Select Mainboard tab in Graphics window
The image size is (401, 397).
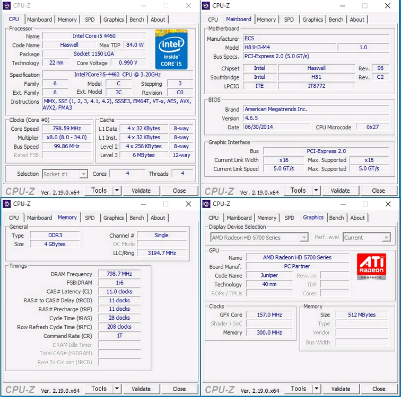point(239,218)
